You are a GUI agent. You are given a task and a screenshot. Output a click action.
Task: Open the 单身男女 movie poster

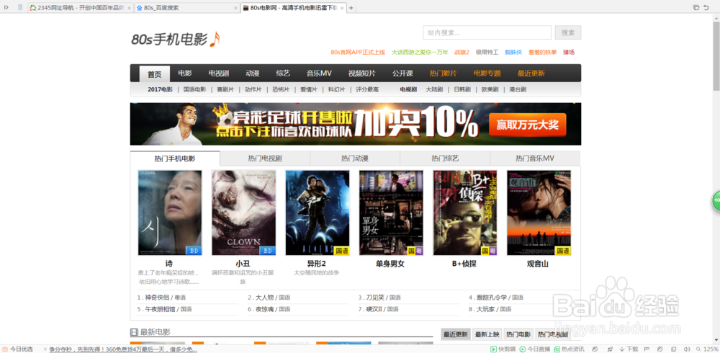pyautogui.click(x=391, y=213)
